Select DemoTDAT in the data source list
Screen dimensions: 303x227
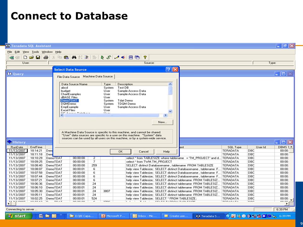[69, 101]
